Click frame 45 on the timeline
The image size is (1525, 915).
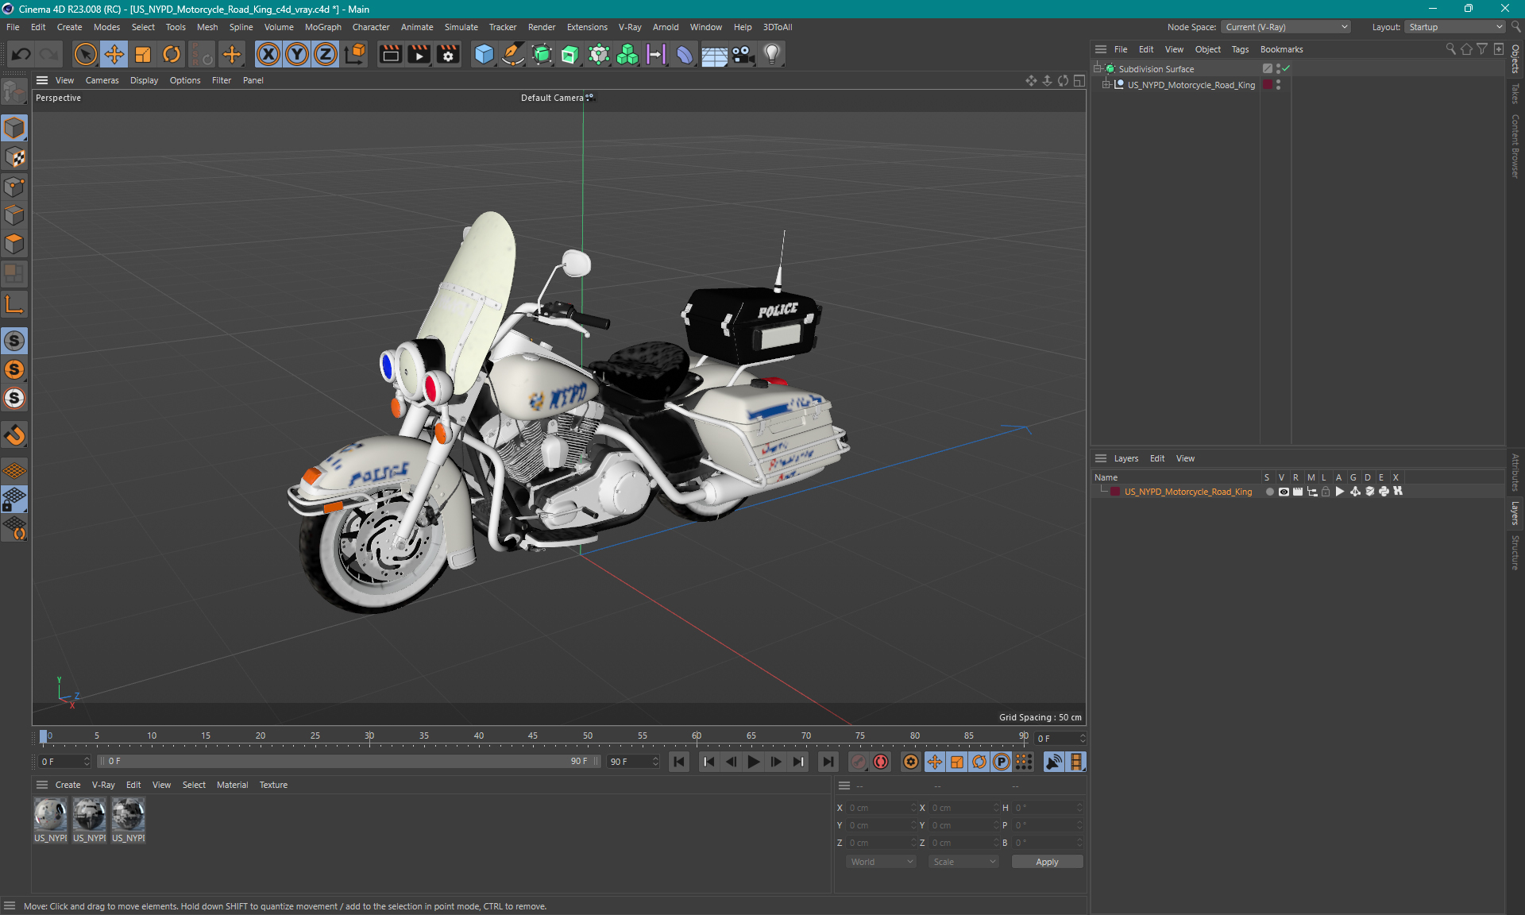[533, 736]
